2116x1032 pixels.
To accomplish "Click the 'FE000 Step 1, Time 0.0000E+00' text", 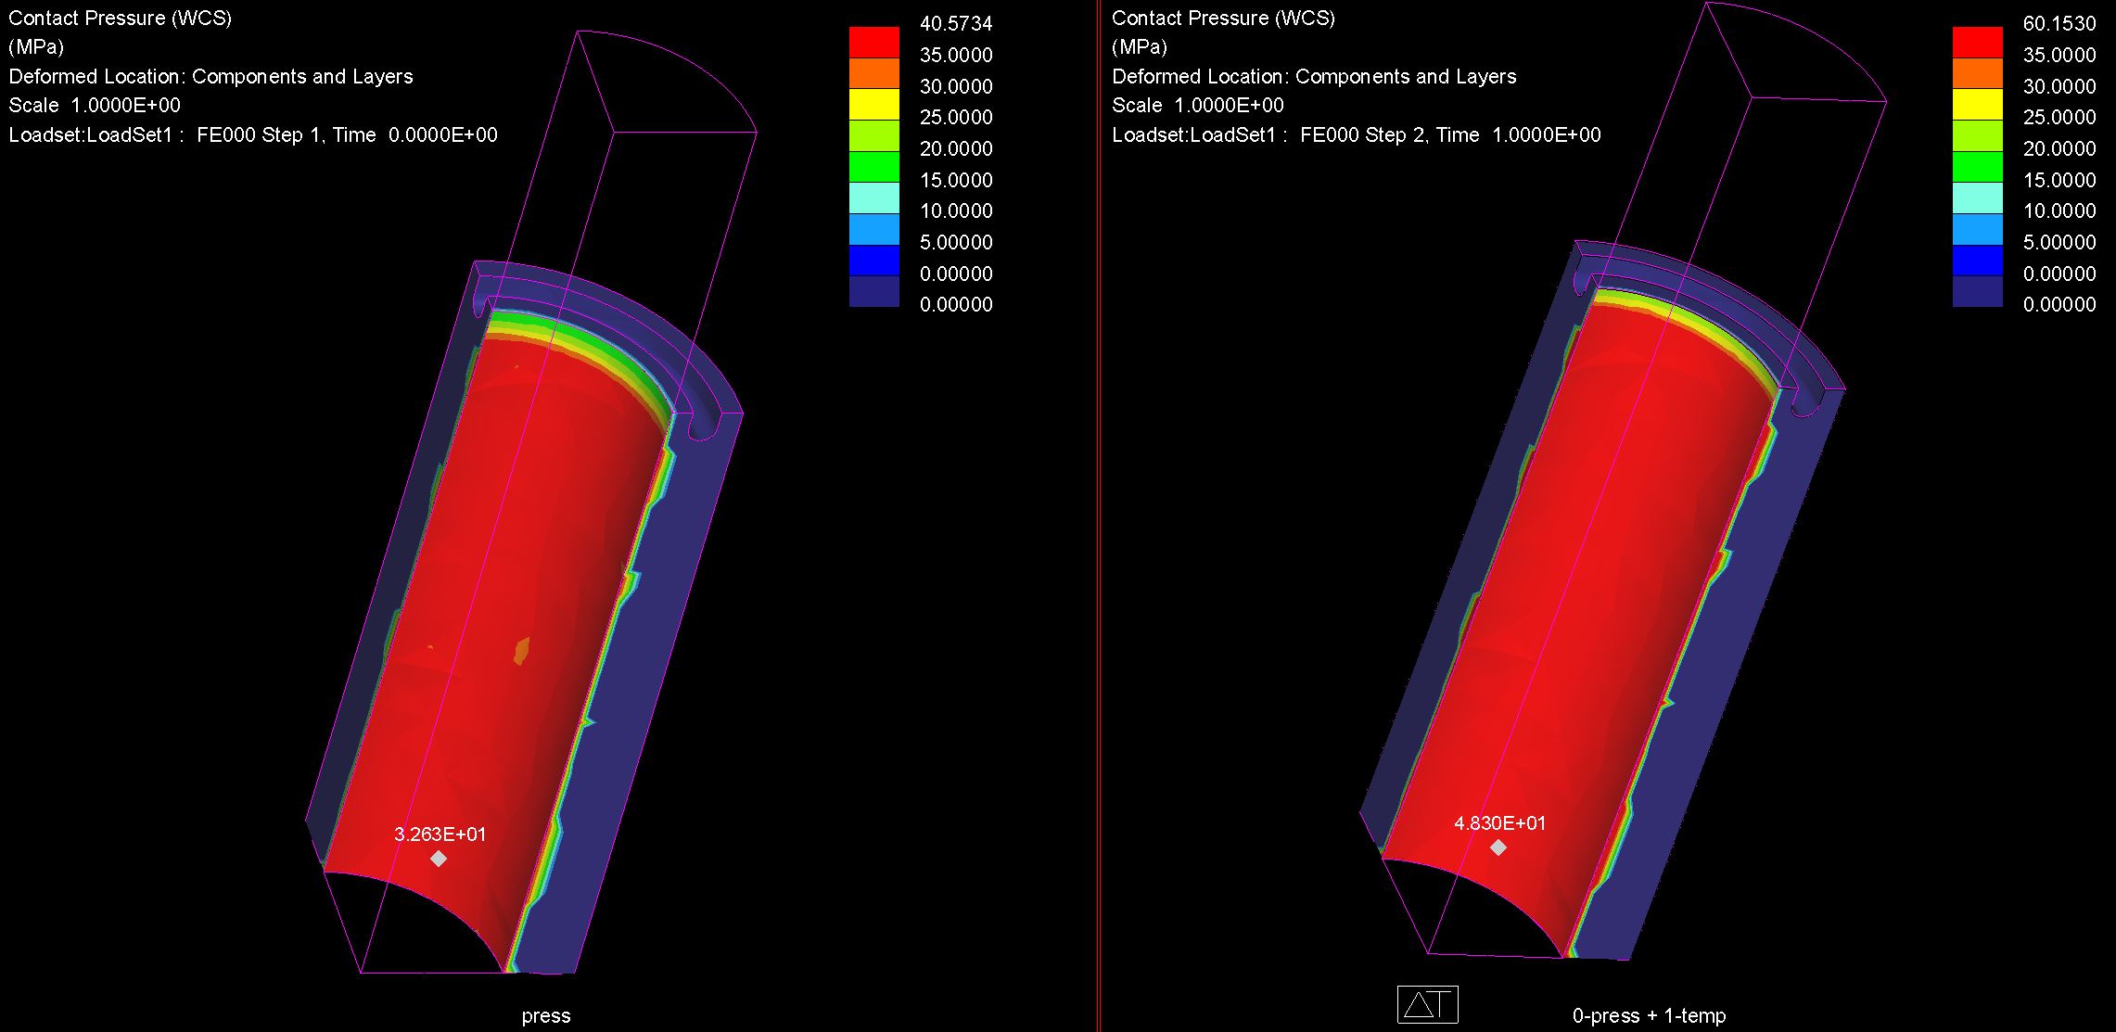I will click(347, 134).
